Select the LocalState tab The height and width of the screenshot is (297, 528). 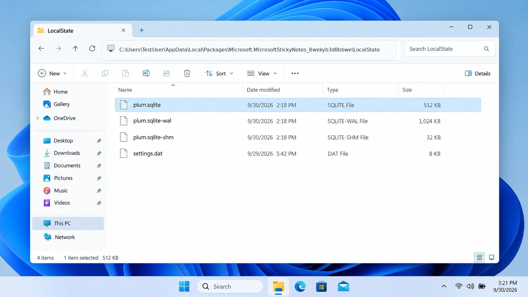pos(82,31)
